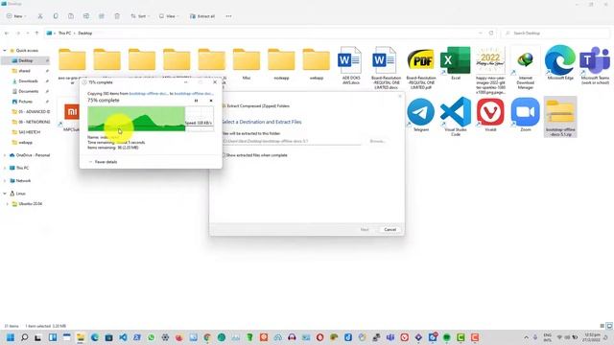Select the webapp folder in file area

point(317,63)
